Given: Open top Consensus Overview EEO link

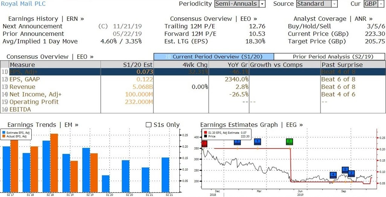Looking at the screenshot, I should tap(213, 19).
